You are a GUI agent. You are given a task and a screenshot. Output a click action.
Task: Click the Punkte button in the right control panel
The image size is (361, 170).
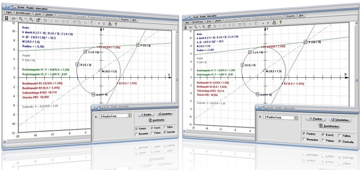[x=316, y=119]
